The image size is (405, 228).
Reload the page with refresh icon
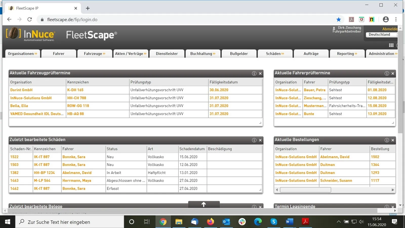[x=30, y=20]
